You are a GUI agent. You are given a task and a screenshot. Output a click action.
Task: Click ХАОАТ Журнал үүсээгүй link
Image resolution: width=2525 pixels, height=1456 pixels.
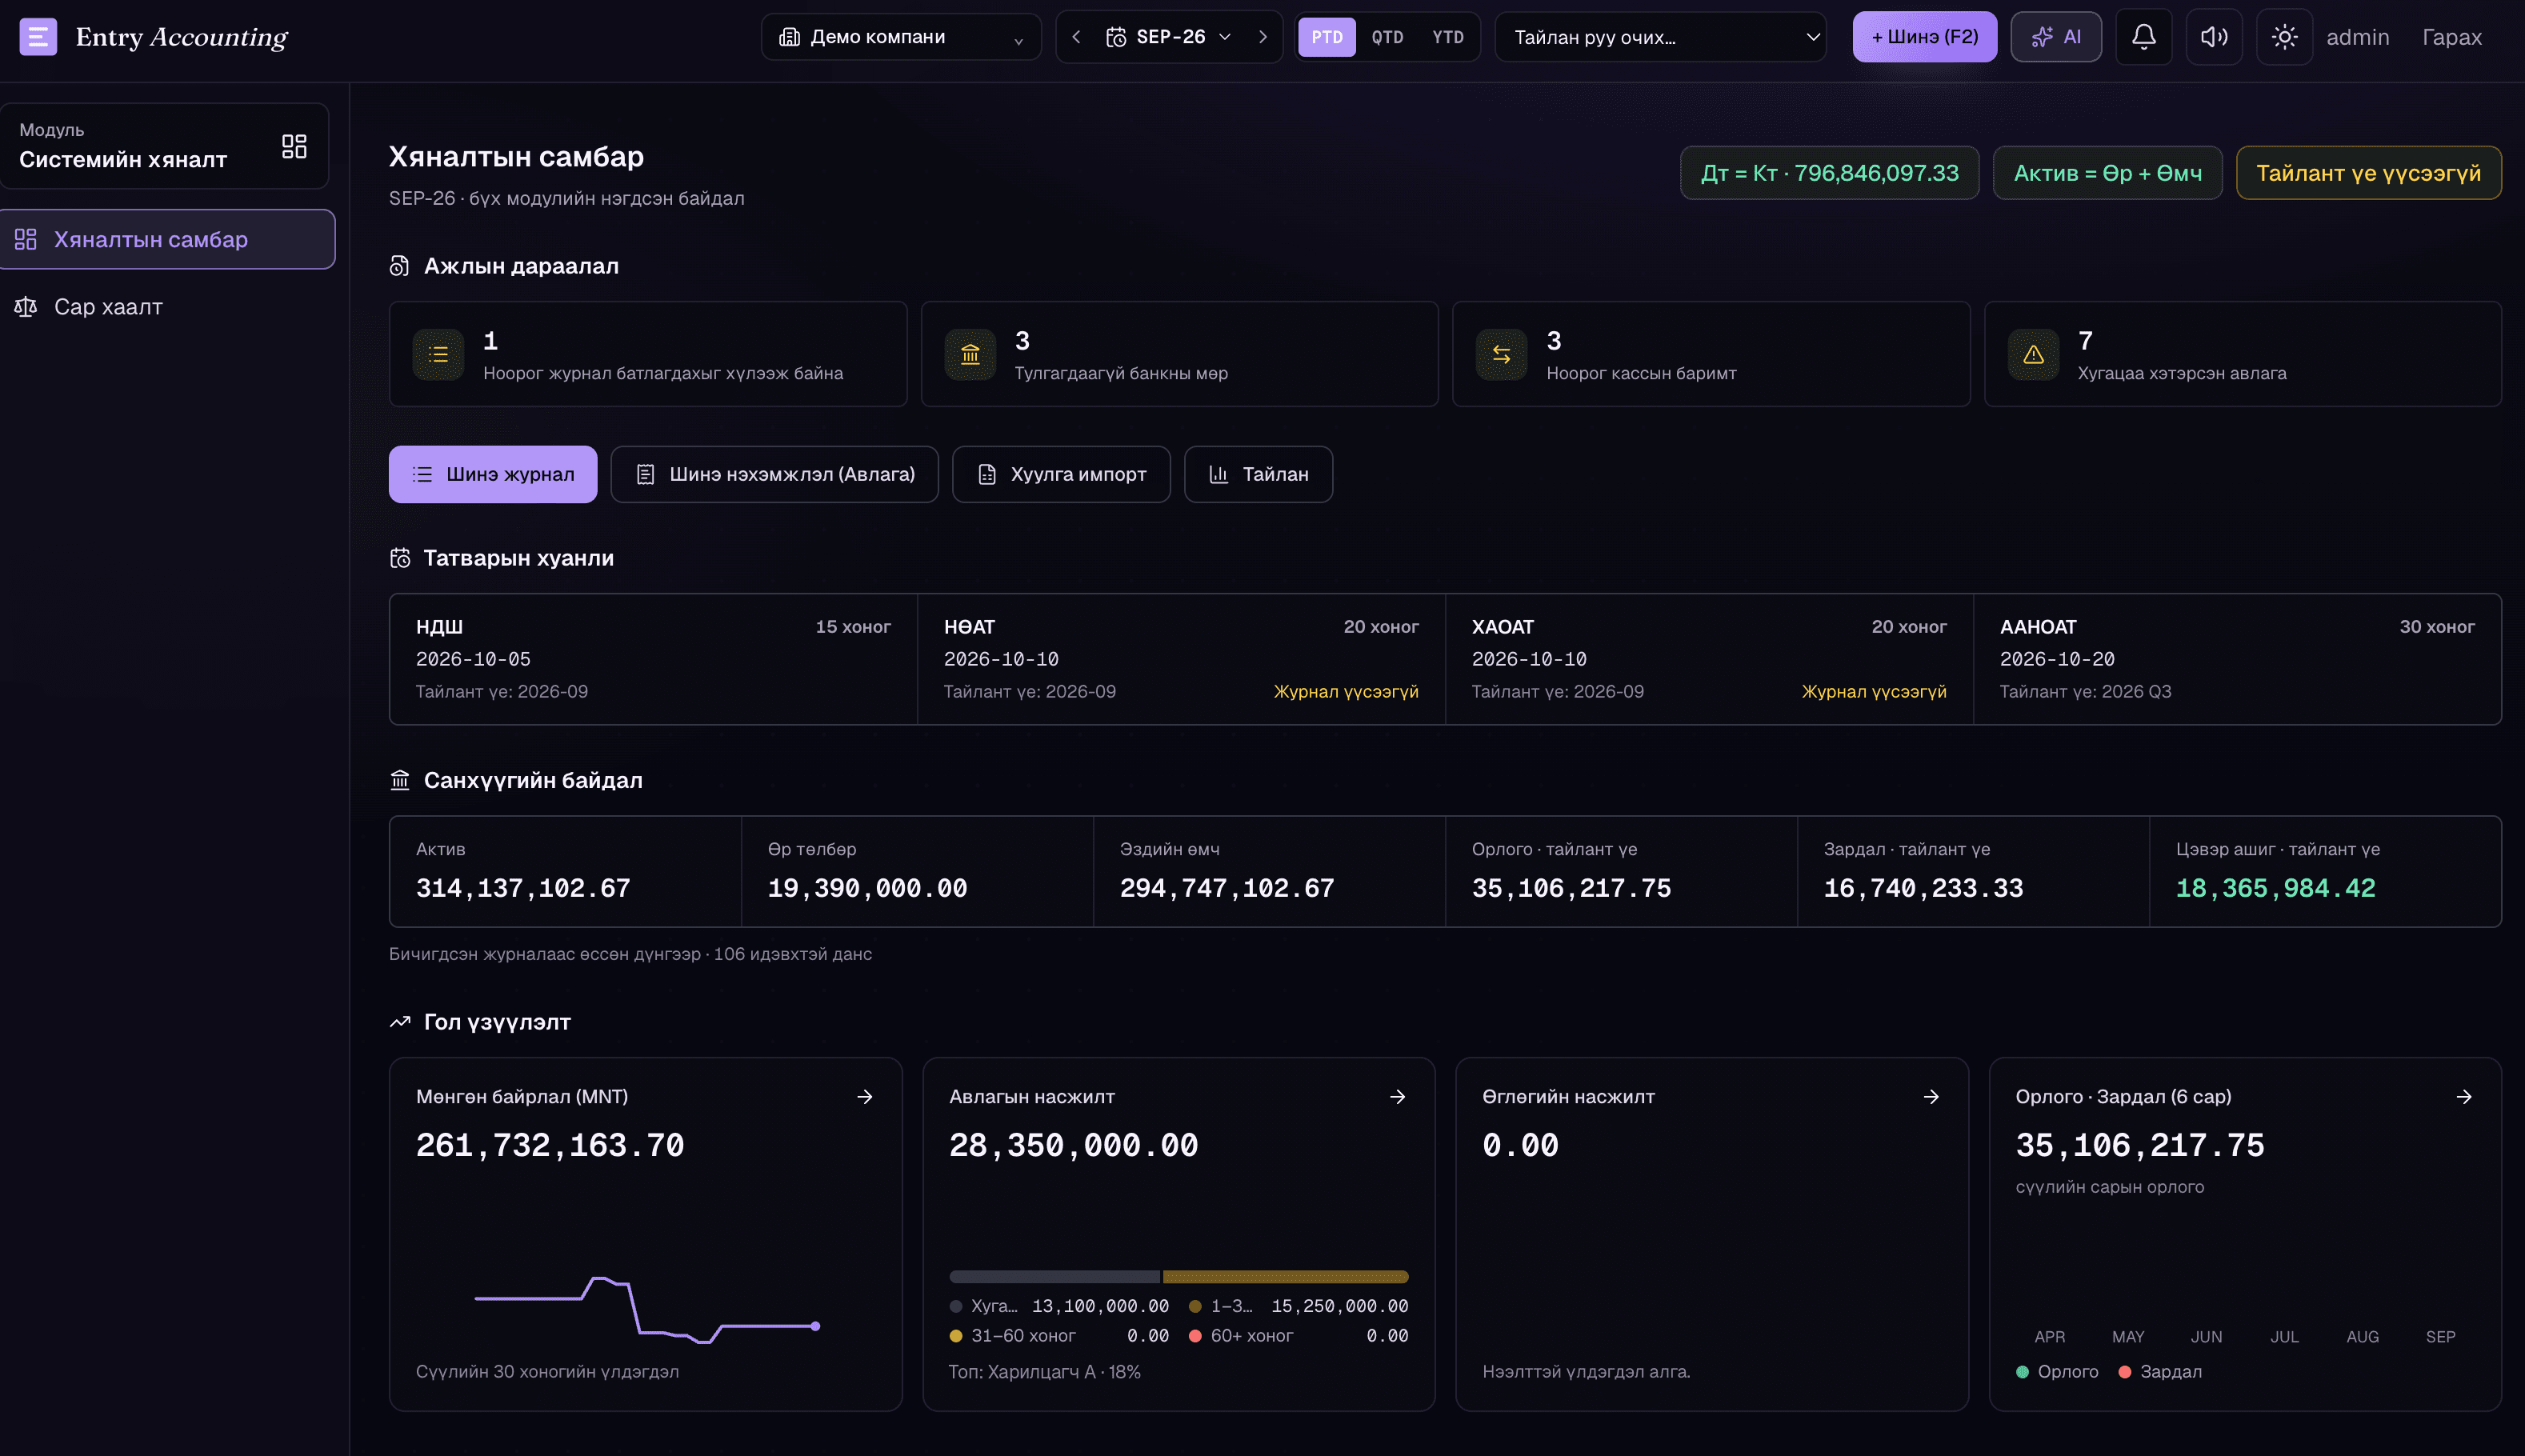coord(1873,692)
